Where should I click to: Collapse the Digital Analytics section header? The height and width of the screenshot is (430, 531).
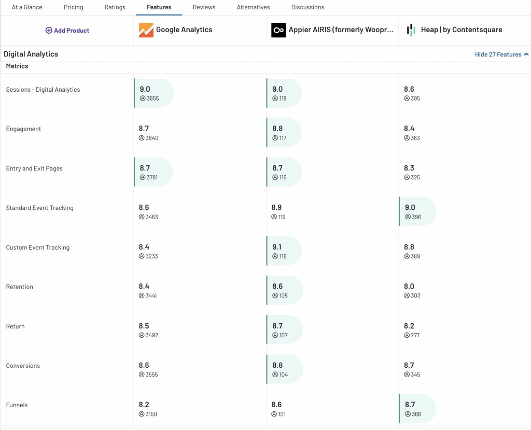click(31, 54)
